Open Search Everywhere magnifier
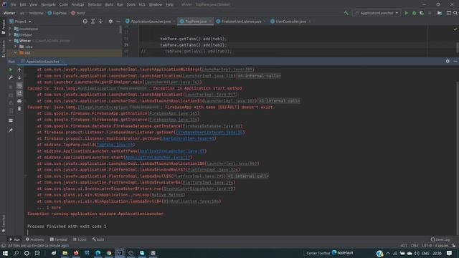Image resolution: width=459 pixels, height=258 pixels. [x=455, y=13]
